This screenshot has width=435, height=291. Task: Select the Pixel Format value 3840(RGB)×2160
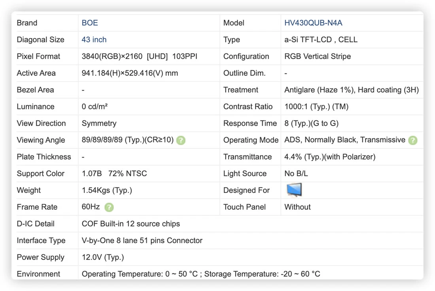(x=112, y=56)
